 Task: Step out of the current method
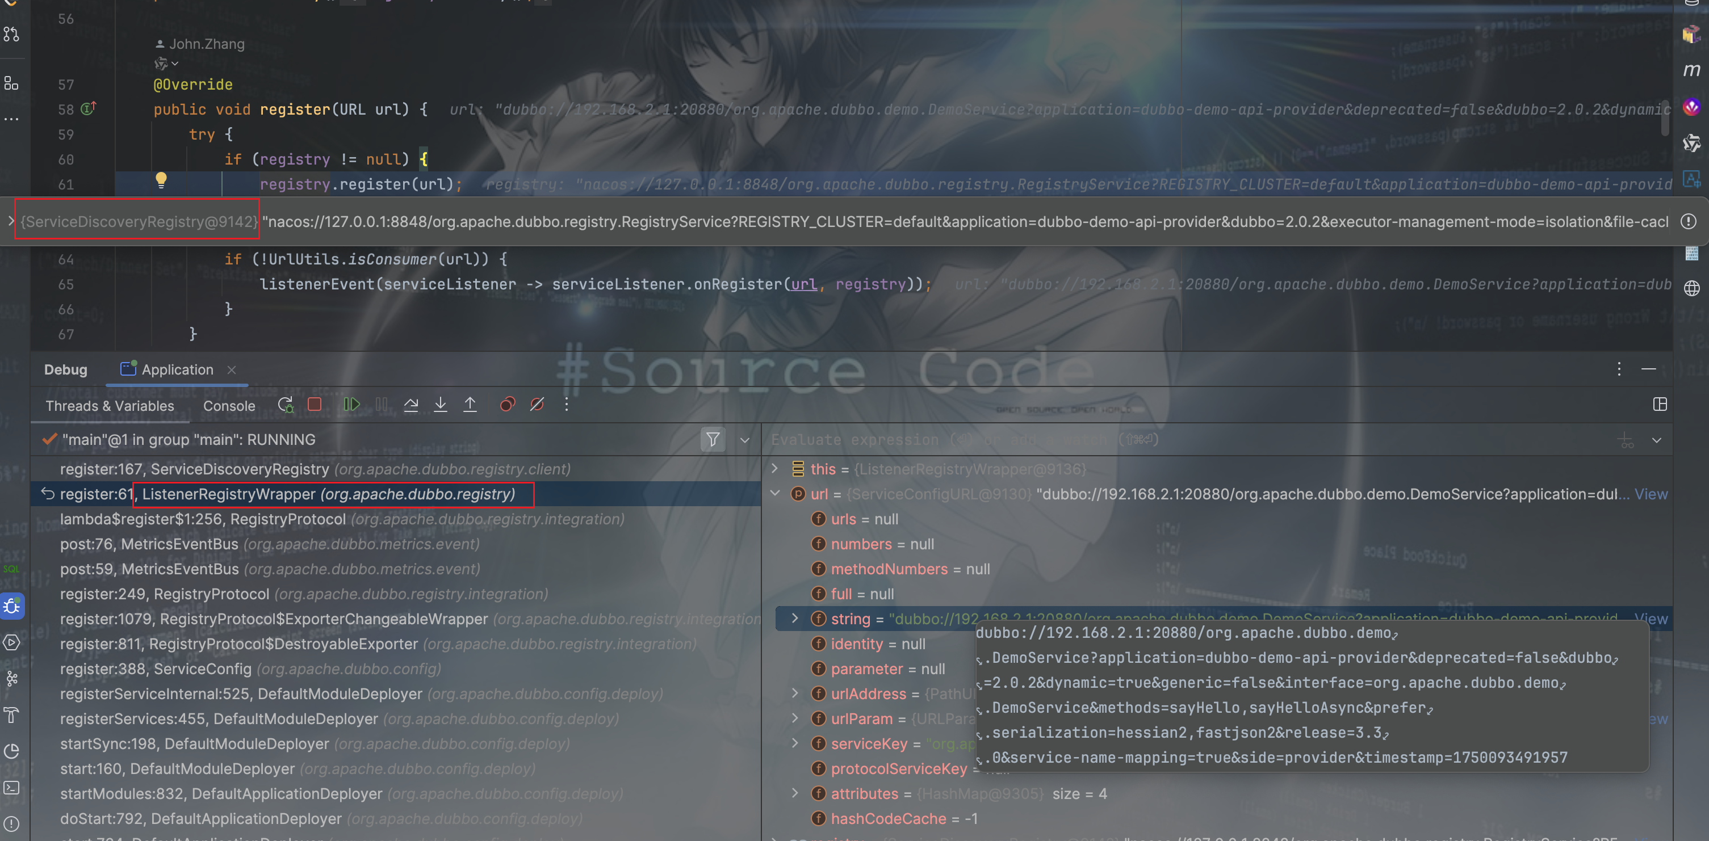(x=470, y=404)
